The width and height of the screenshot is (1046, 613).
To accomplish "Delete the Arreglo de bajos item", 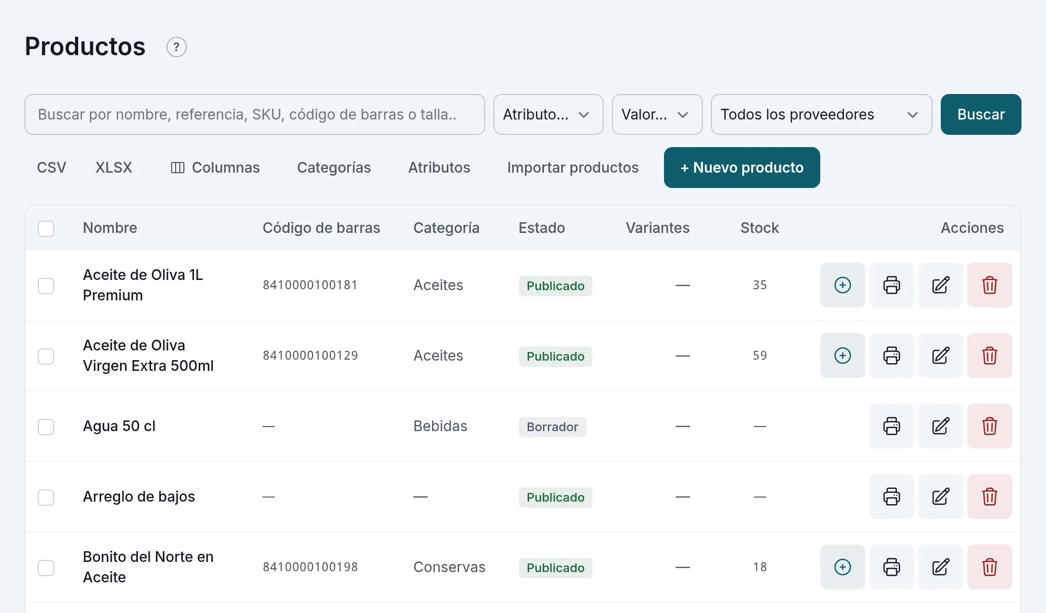I will [x=989, y=497].
